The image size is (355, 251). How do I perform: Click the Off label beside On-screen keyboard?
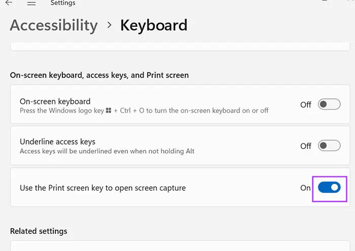click(x=306, y=104)
